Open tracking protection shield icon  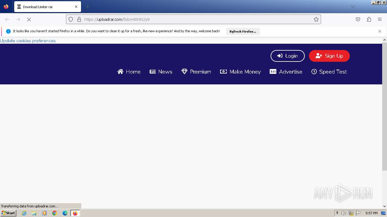(x=71, y=19)
